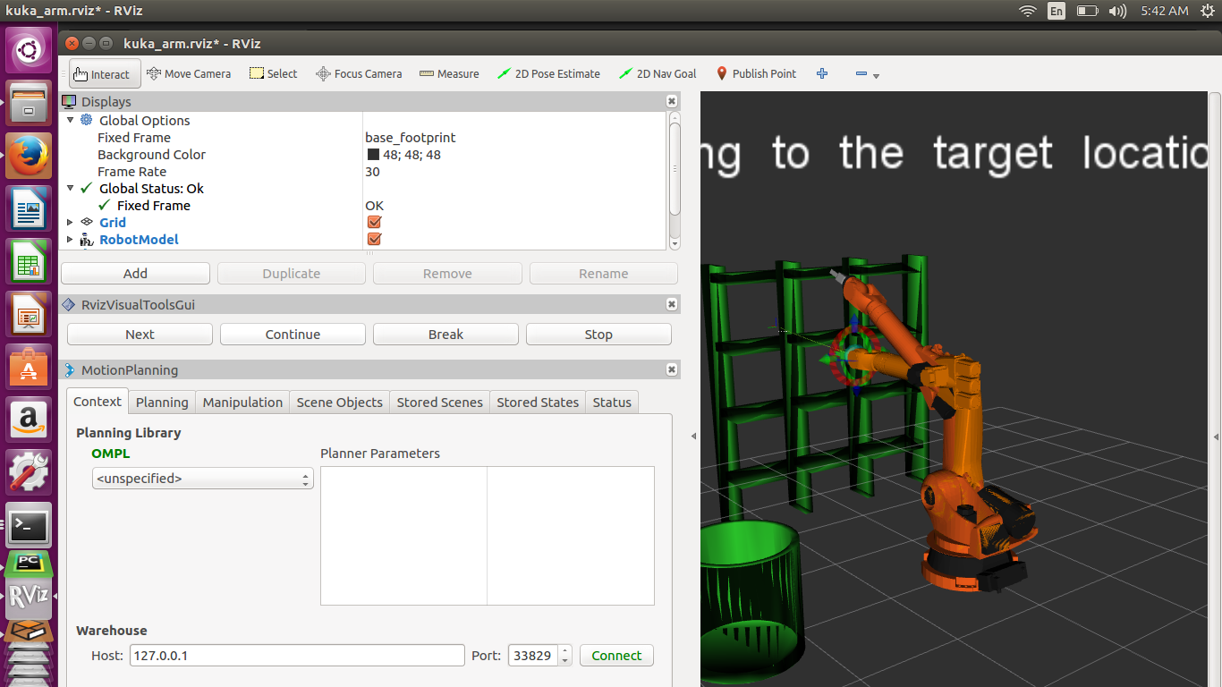Activate the Focus Camera tool

click(359, 74)
